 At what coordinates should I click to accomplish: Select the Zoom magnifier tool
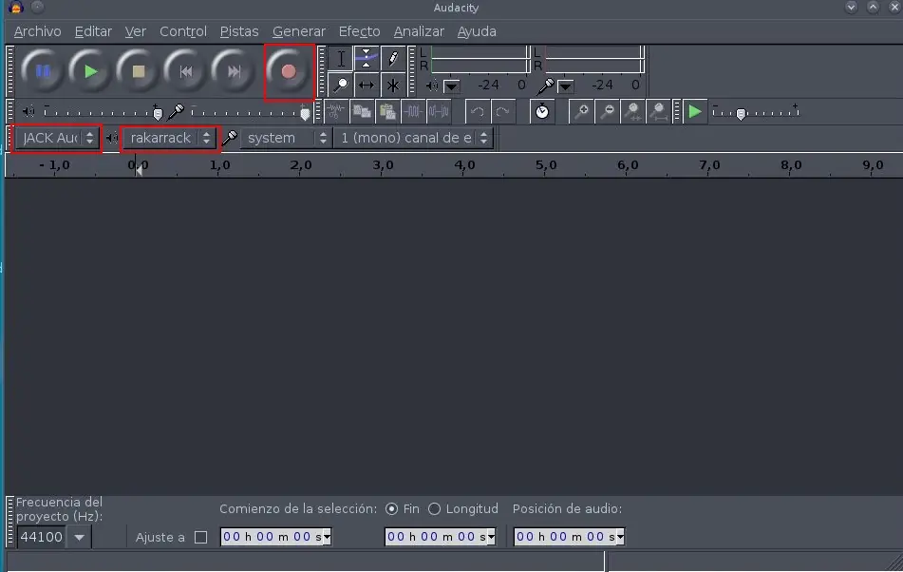(x=341, y=86)
